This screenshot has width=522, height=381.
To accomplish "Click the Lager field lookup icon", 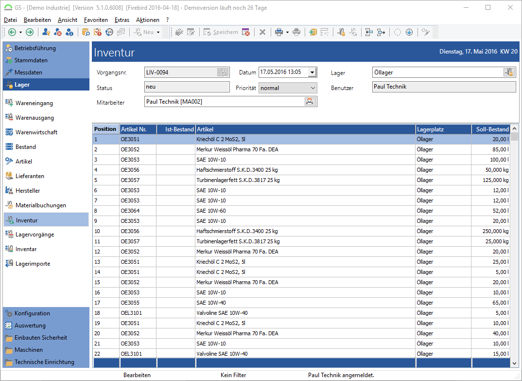I will click(509, 72).
